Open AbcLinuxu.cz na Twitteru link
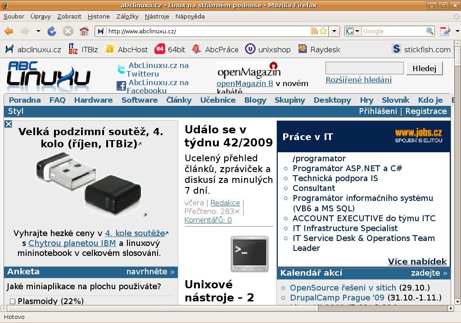This screenshot has height=323, width=461. 158,70
